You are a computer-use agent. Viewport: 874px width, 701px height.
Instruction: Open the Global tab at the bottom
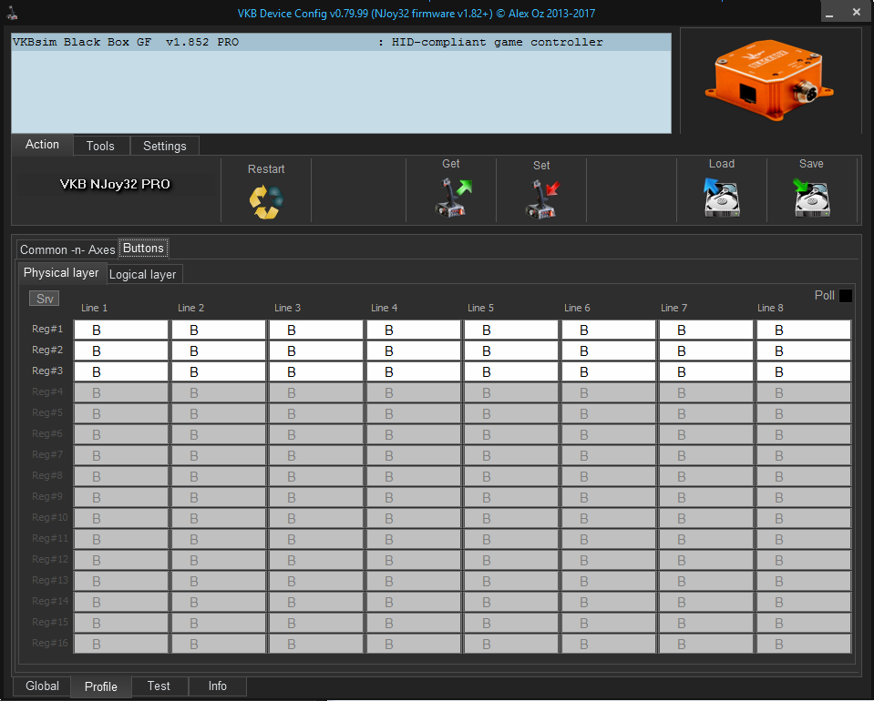42,686
